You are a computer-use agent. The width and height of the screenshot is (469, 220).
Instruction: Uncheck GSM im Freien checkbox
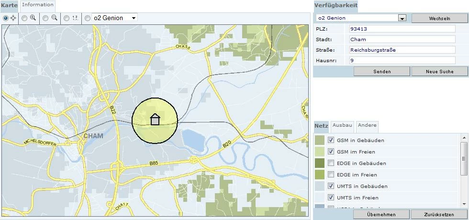[x=331, y=152]
